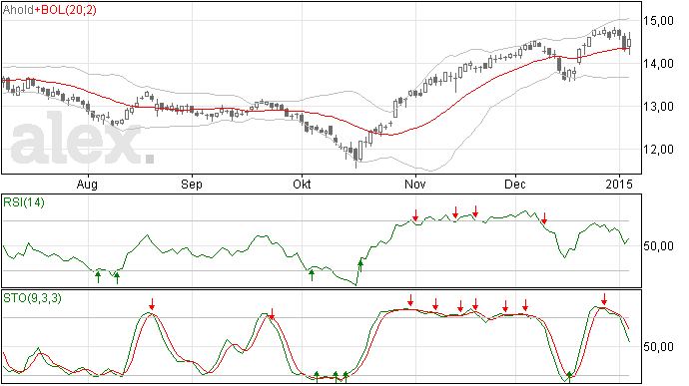Click the RSI red sell arrow at start of November
The height and width of the screenshot is (386, 689).
[415, 215]
